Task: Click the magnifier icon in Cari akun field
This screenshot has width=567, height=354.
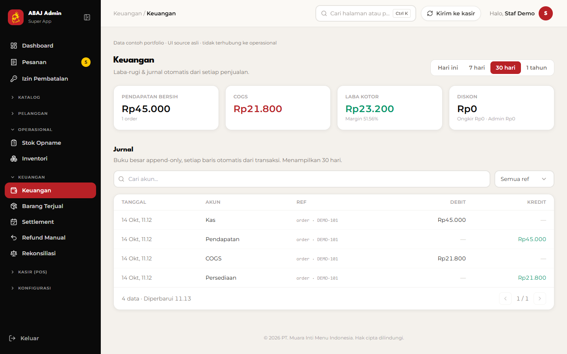Action: click(121, 179)
